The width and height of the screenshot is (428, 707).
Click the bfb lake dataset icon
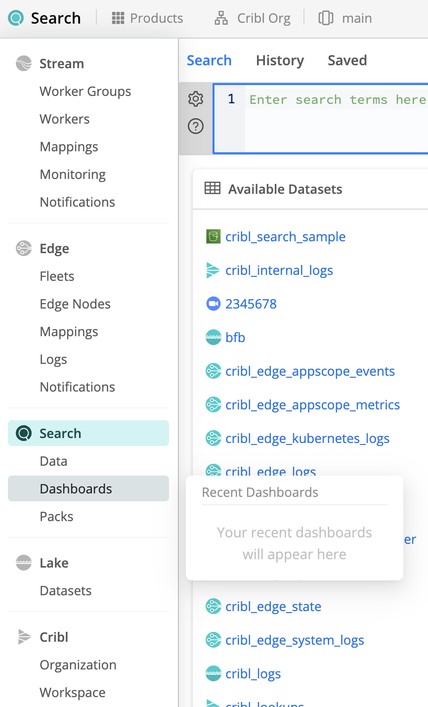pyautogui.click(x=213, y=337)
